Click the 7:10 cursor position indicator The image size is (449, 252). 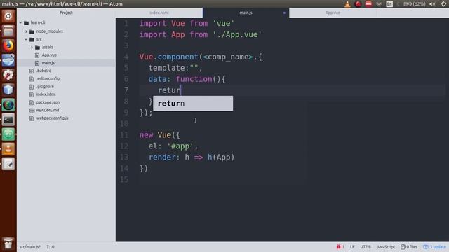tap(51, 247)
